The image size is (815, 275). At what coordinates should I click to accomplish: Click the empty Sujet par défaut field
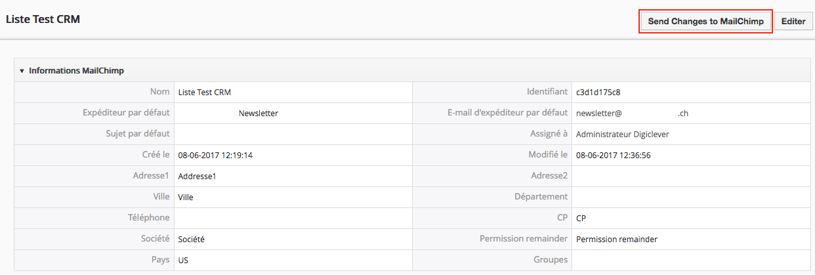[x=293, y=135]
